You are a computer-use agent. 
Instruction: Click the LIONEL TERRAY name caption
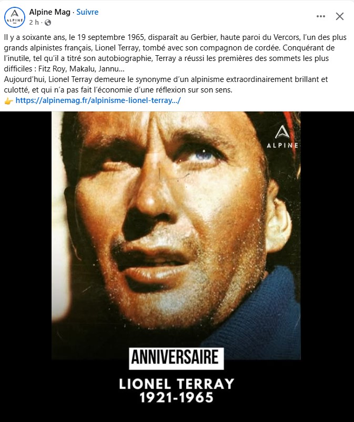(176, 384)
